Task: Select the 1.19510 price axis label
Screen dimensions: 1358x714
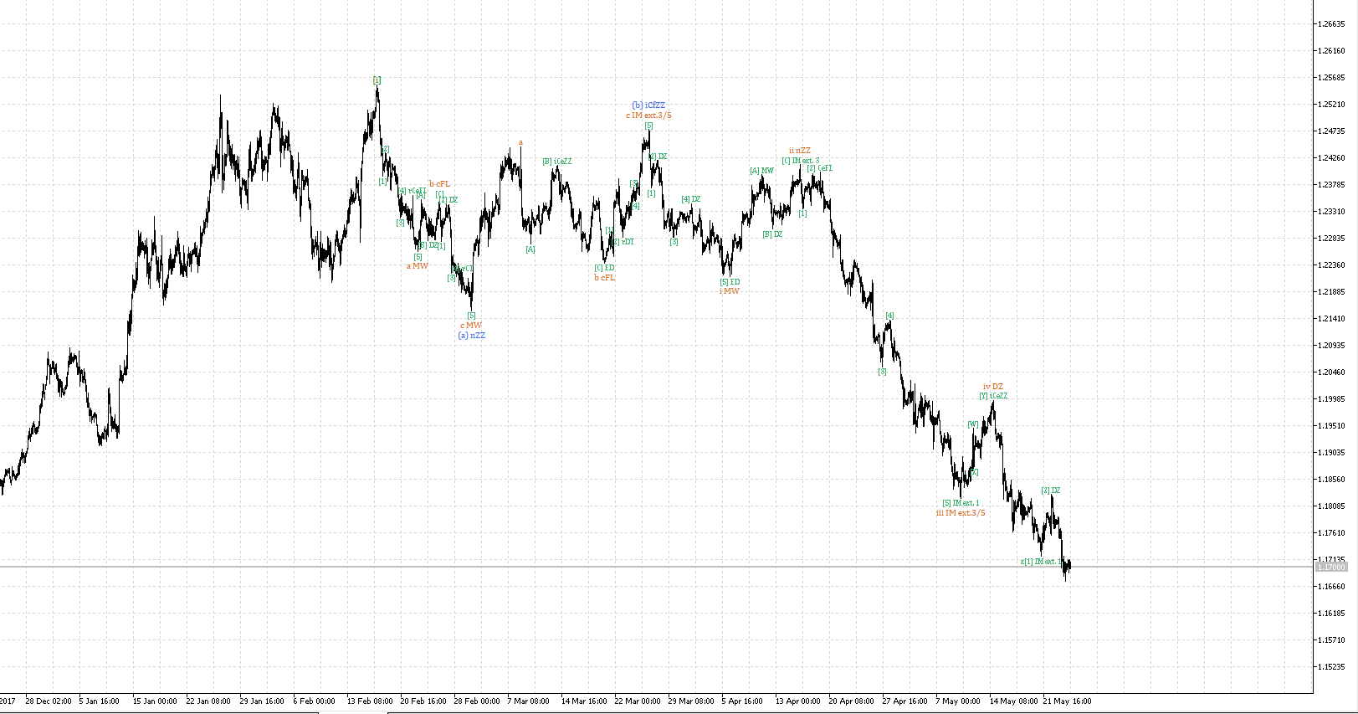Action: pos(1331,426)
